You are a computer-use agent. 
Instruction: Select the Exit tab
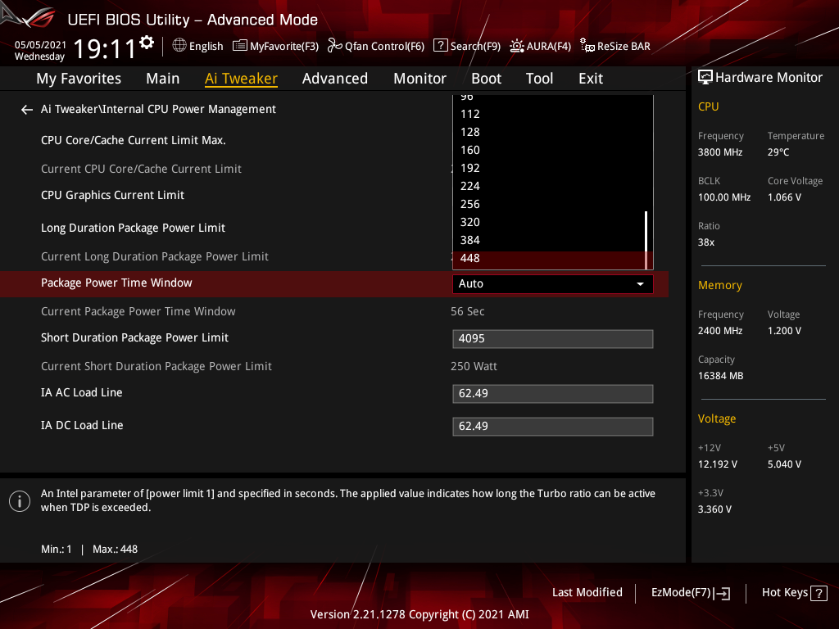click(x=591, y=79)
